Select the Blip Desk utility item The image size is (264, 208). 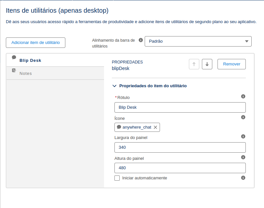click(x=30, y=60)
